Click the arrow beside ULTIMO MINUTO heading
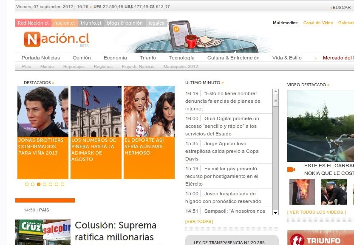 pos(223,83)
